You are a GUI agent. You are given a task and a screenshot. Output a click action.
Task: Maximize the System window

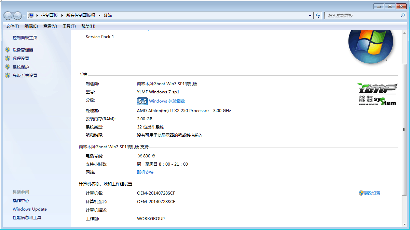click(x=389, y=6)
